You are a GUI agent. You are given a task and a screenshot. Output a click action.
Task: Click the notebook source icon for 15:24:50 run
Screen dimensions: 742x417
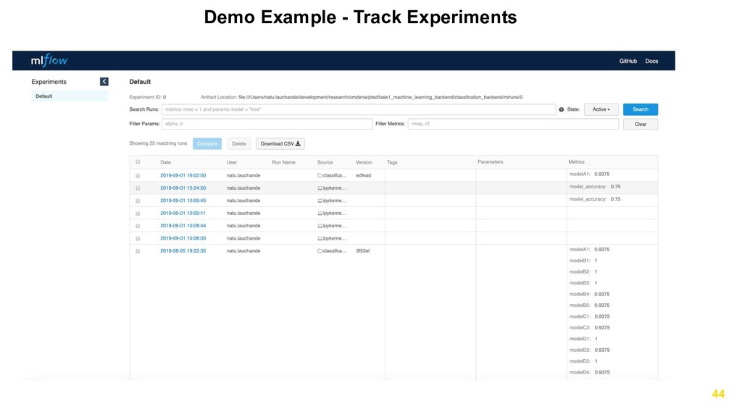320,188
